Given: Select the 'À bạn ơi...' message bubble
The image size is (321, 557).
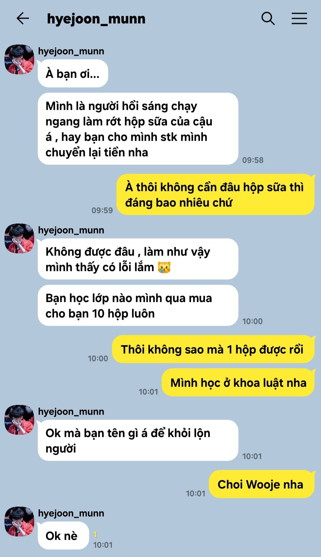Looking at the screenshot, I should tap(73, 73).
